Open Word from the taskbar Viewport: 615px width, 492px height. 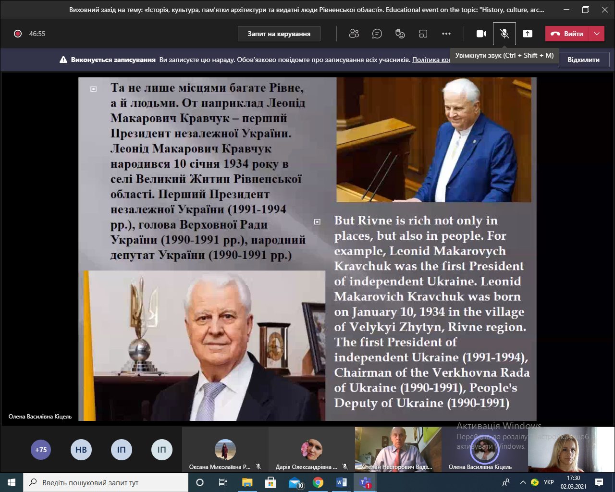342,482
